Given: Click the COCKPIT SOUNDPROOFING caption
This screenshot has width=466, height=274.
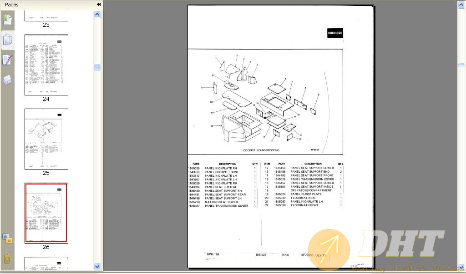Looking at the screenshot, I should coord(261,150).
